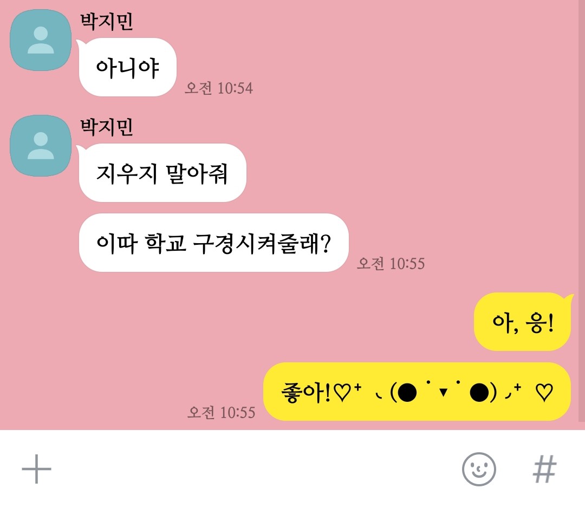Select the 아니야 message bubble
This screenshot has height=508, width=585.
pyautogui.click(x=128, y=67)
